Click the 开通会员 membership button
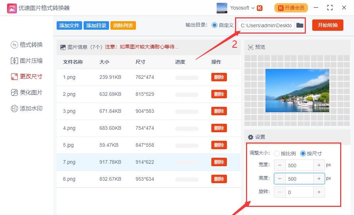 coord(291,8)
